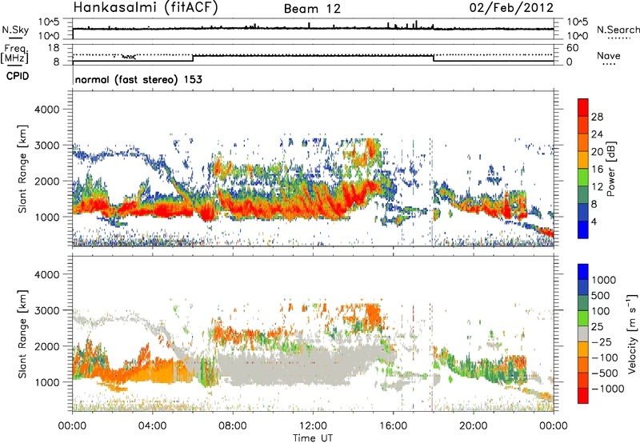
Task: Click the "28" tick on Power color bar
Action: point(597,117)
